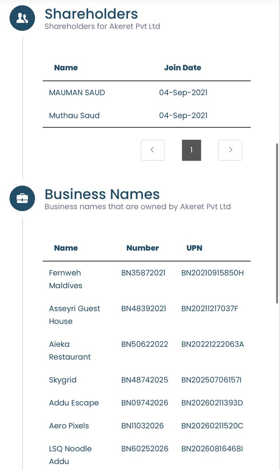Open shareholder MAUMAN SAUD row
This screenshot has width=280, height=470.
coord(146,93)
